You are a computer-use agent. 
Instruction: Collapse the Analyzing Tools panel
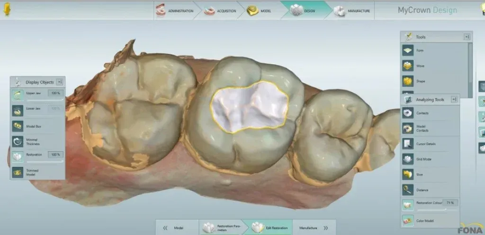tap(454, 99)
